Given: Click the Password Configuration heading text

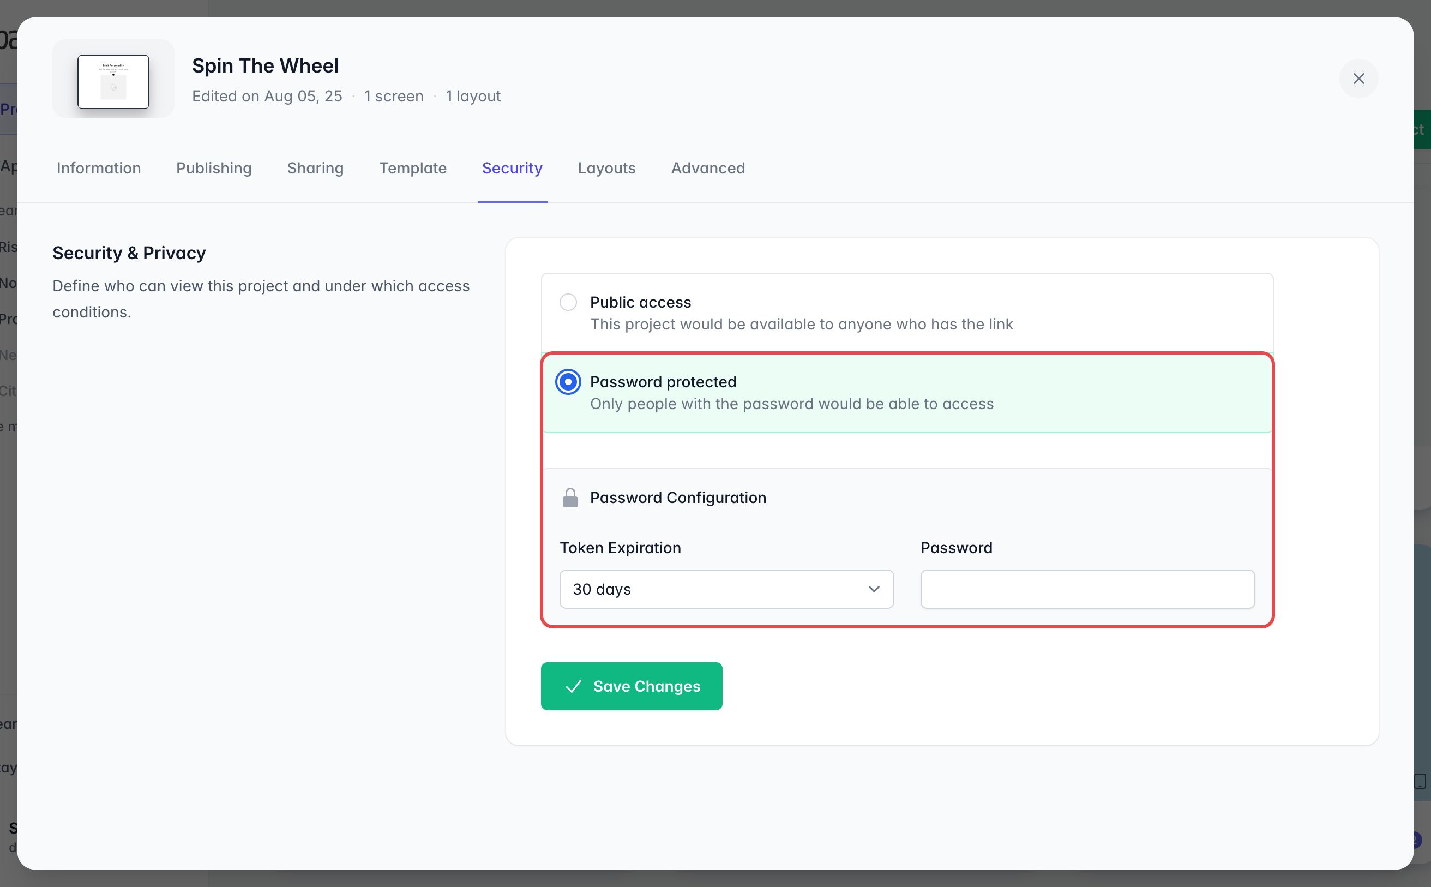Looking at the screenshot, I should tap(678, 498).
